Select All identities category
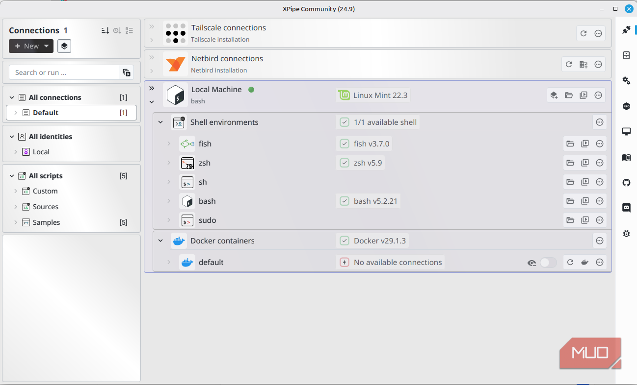 tap(72, 137)
